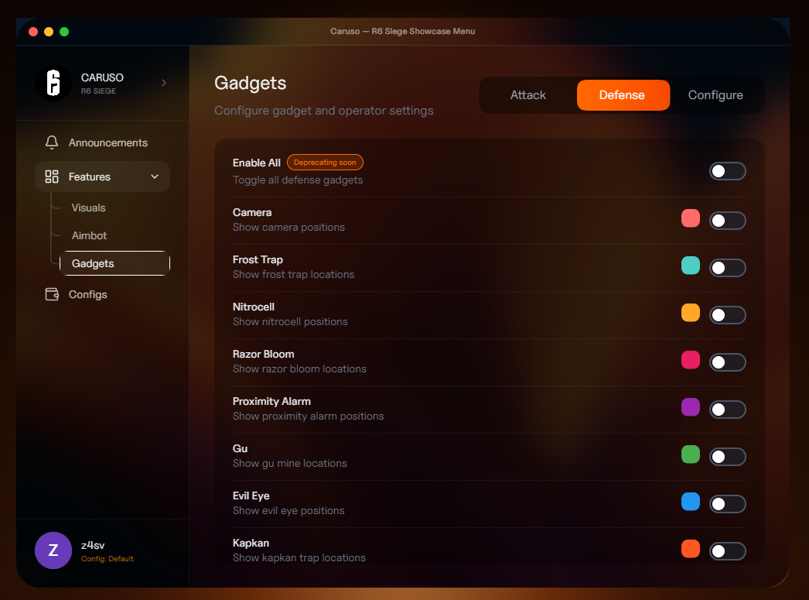The image size is (809, 600).
Task: Open the Frost Trap teal color swatch
Action: click(x=691, y=266)
